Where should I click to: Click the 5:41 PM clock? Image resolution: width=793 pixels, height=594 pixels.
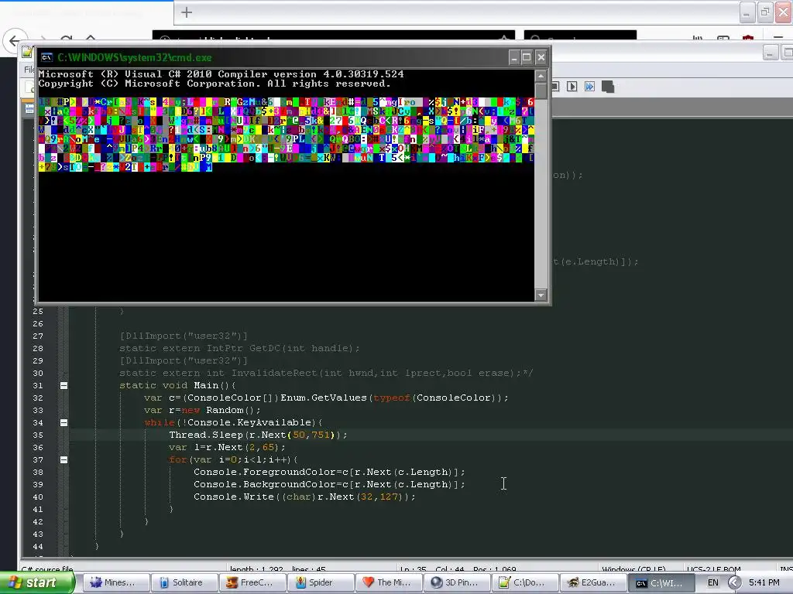point(764,583)
